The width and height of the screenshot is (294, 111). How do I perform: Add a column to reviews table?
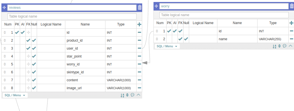point(139,24)
